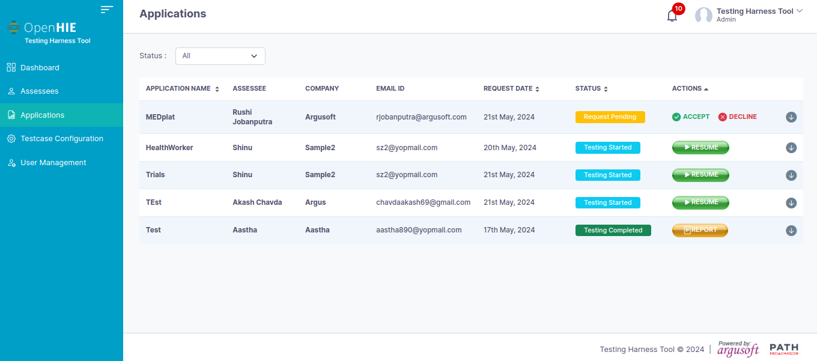Click Trials application name
817x361 pixels.
point(155,175)
